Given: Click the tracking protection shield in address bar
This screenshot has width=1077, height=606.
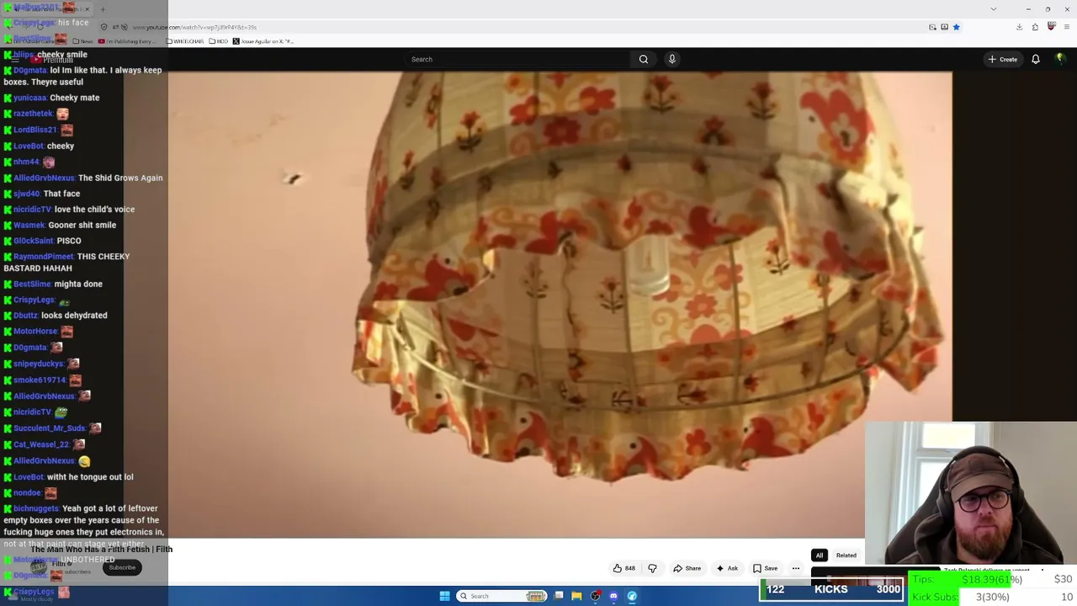Looking at the screenshot, I should (103, 27).
